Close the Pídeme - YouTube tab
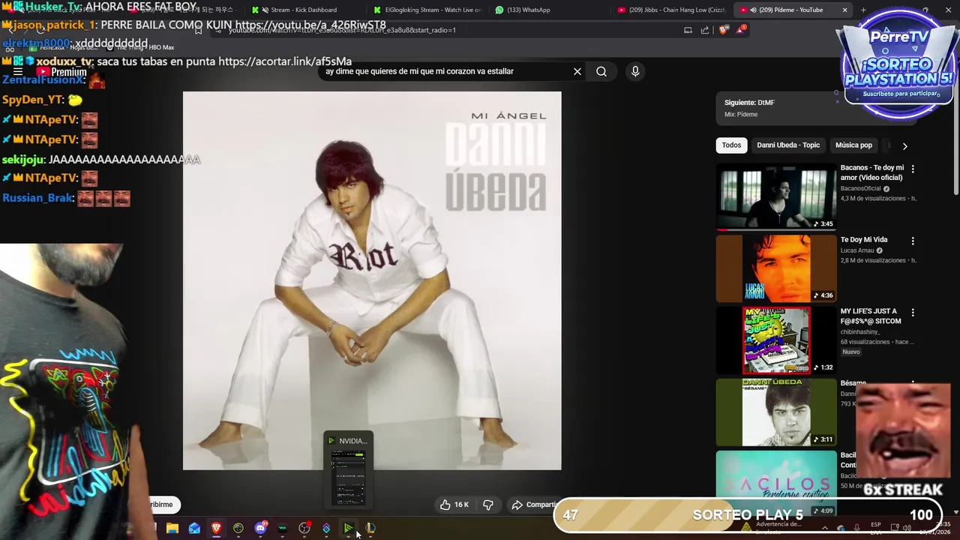The height and width of the screenshot is (540, 960). (x=844, y=10)
